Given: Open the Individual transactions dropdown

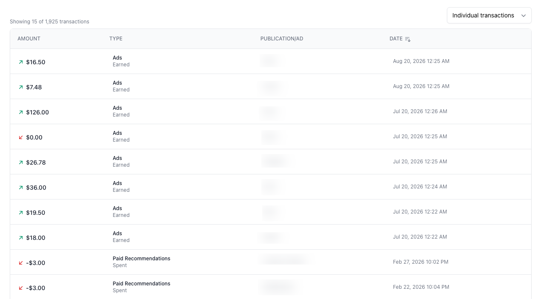Looking at the screenshot, I should (x=489, y=15).
